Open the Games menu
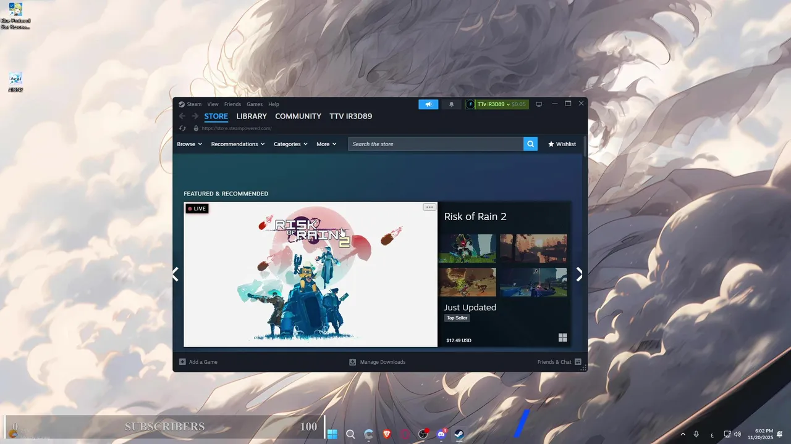The height and width of the screenshot is (444, 791). point(255,104)
